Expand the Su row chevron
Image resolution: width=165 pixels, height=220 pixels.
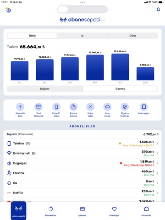157,183
